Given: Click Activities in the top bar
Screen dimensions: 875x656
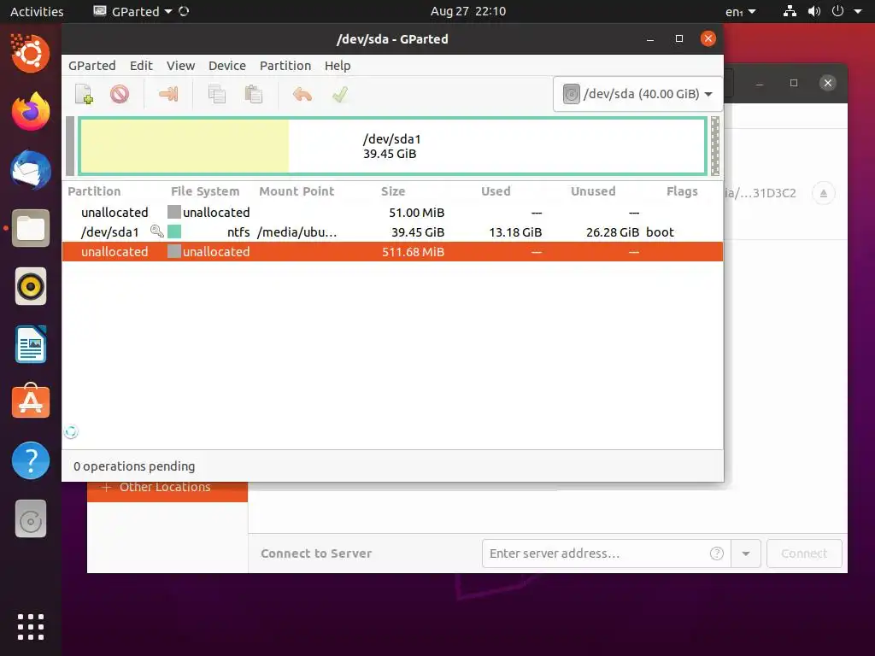Looking at the screenshot, I should [37, 11].
